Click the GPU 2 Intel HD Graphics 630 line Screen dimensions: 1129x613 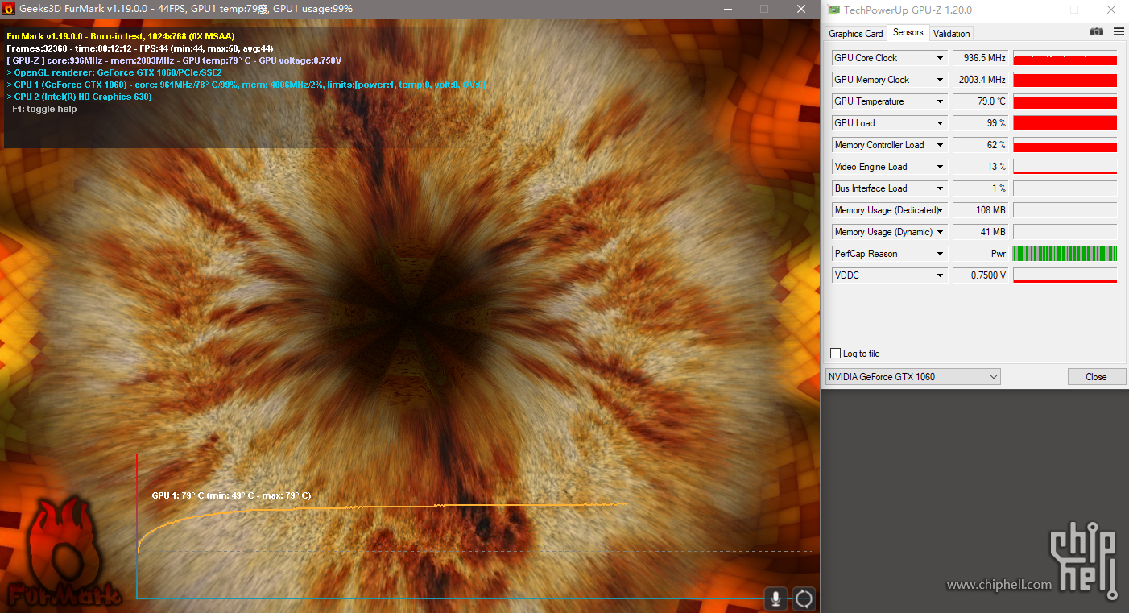79,97
